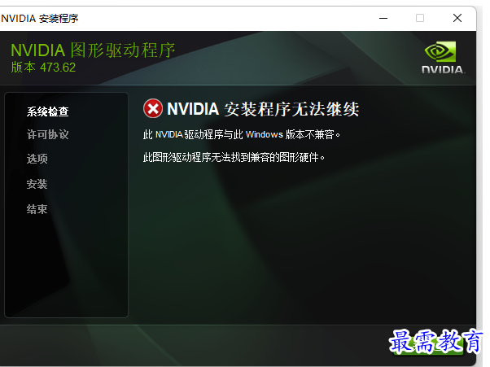Click the 'Windows 版本不兼容' message line
The width and height of the screenshot is (490, 367).
pos(241,134)
